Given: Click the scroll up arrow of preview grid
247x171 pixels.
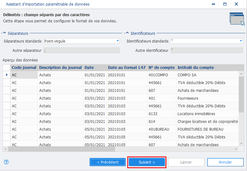Looking at the screenshot, I should tap(241, 74).
